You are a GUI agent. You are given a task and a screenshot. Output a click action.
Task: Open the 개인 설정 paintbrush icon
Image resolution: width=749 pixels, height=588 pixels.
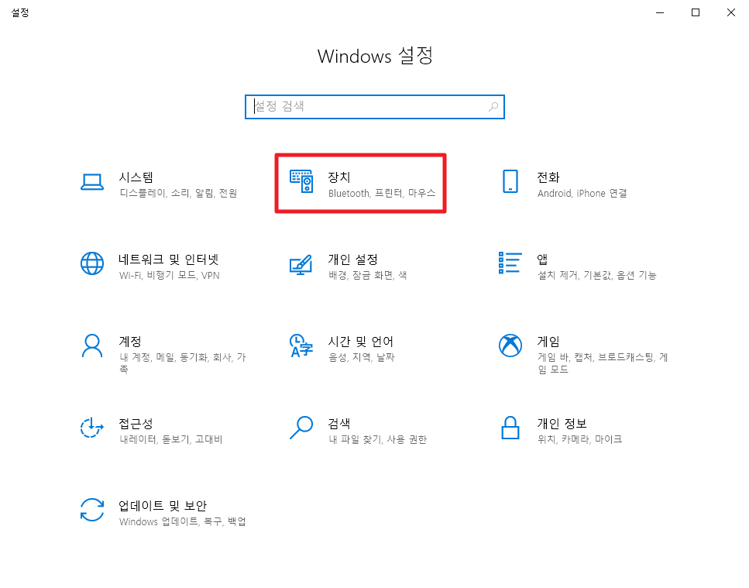(x=301, y=265)
